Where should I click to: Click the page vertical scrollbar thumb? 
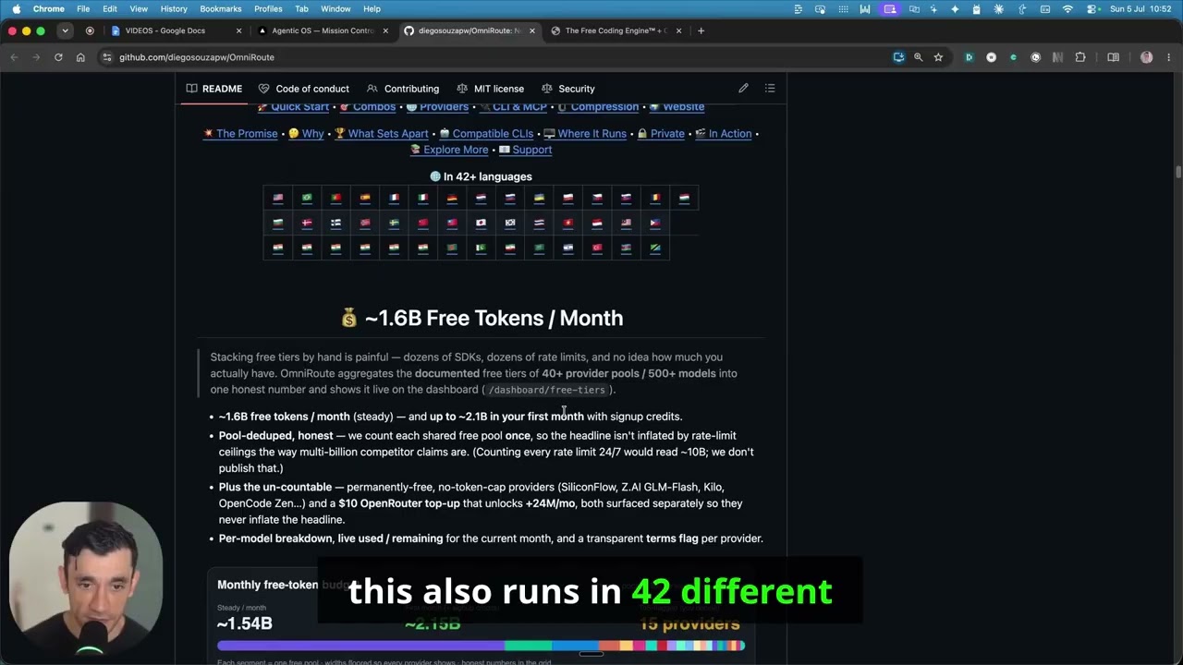pyautogui.click(x=1178, y=173)
